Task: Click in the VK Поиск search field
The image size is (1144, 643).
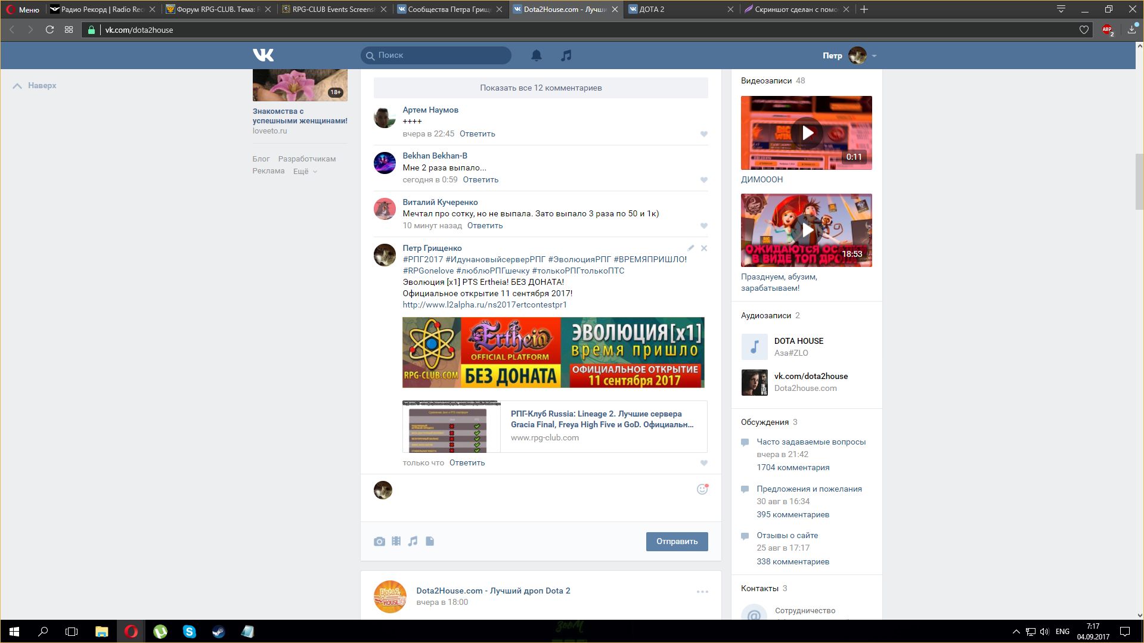Action: (x=436, y=55)
